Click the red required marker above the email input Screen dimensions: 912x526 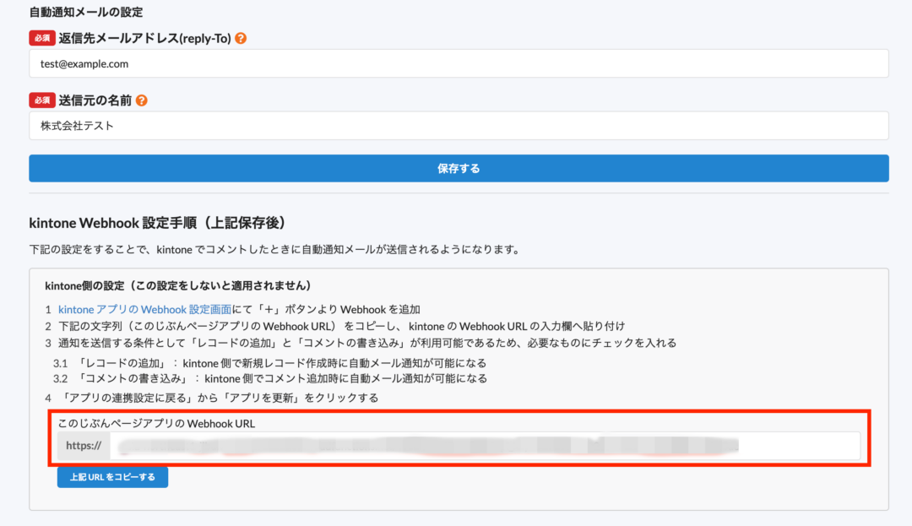coord(42,37)
